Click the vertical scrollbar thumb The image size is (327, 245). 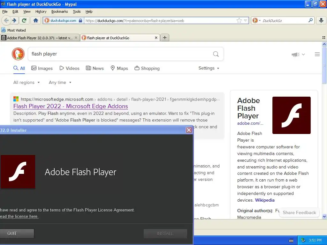[x=324, y=65]
